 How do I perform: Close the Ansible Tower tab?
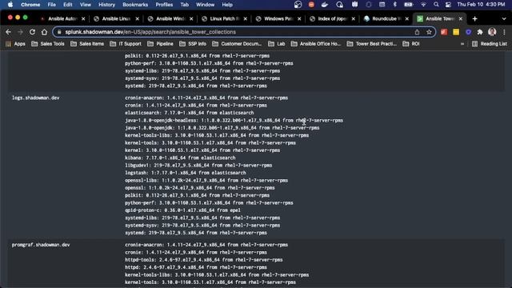(x=461, y=19)
